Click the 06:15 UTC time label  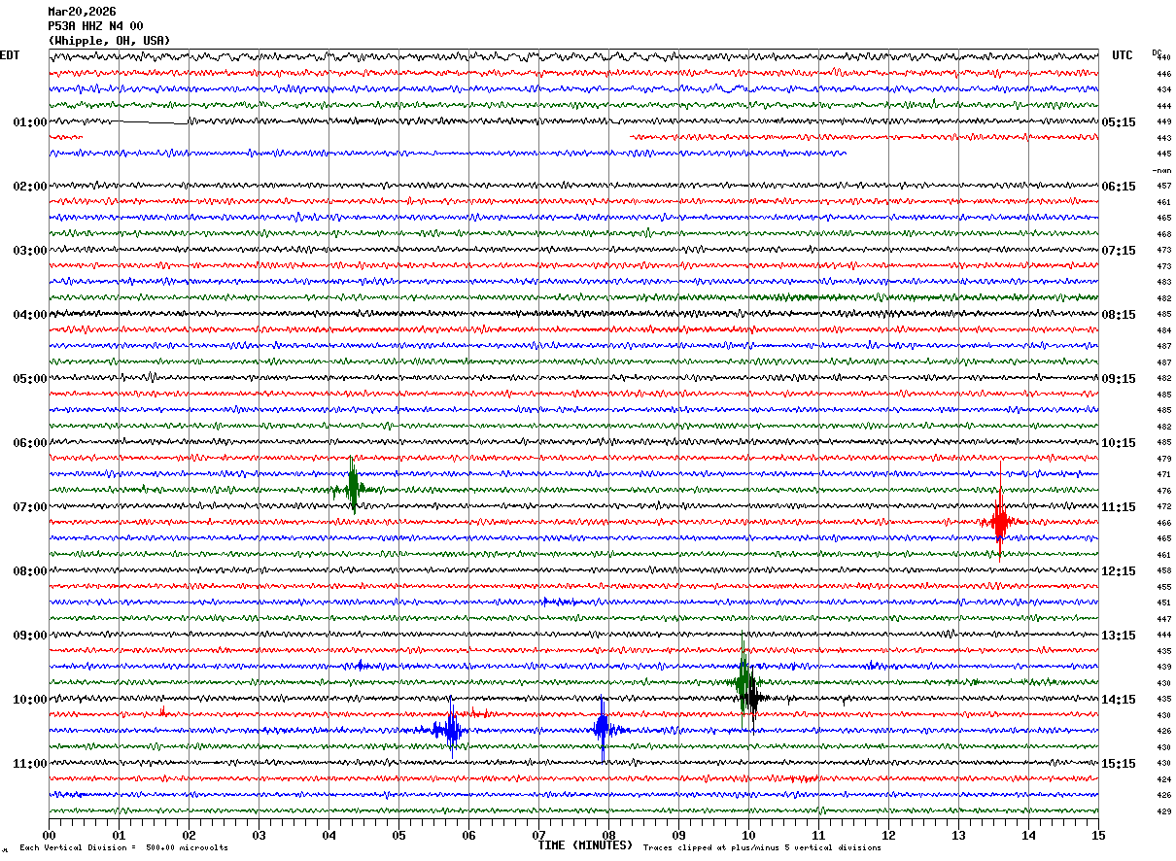1119,187
